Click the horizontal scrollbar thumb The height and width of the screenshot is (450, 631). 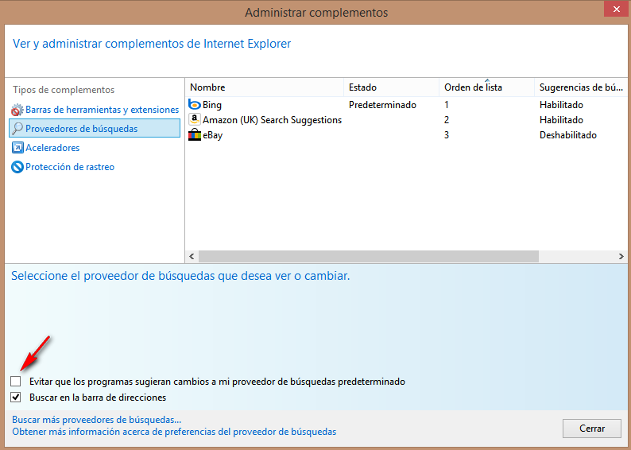[x=369, y=256]
